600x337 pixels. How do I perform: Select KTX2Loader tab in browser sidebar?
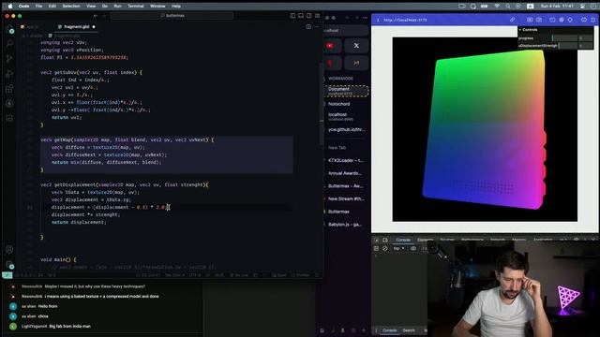click(346, 160)
